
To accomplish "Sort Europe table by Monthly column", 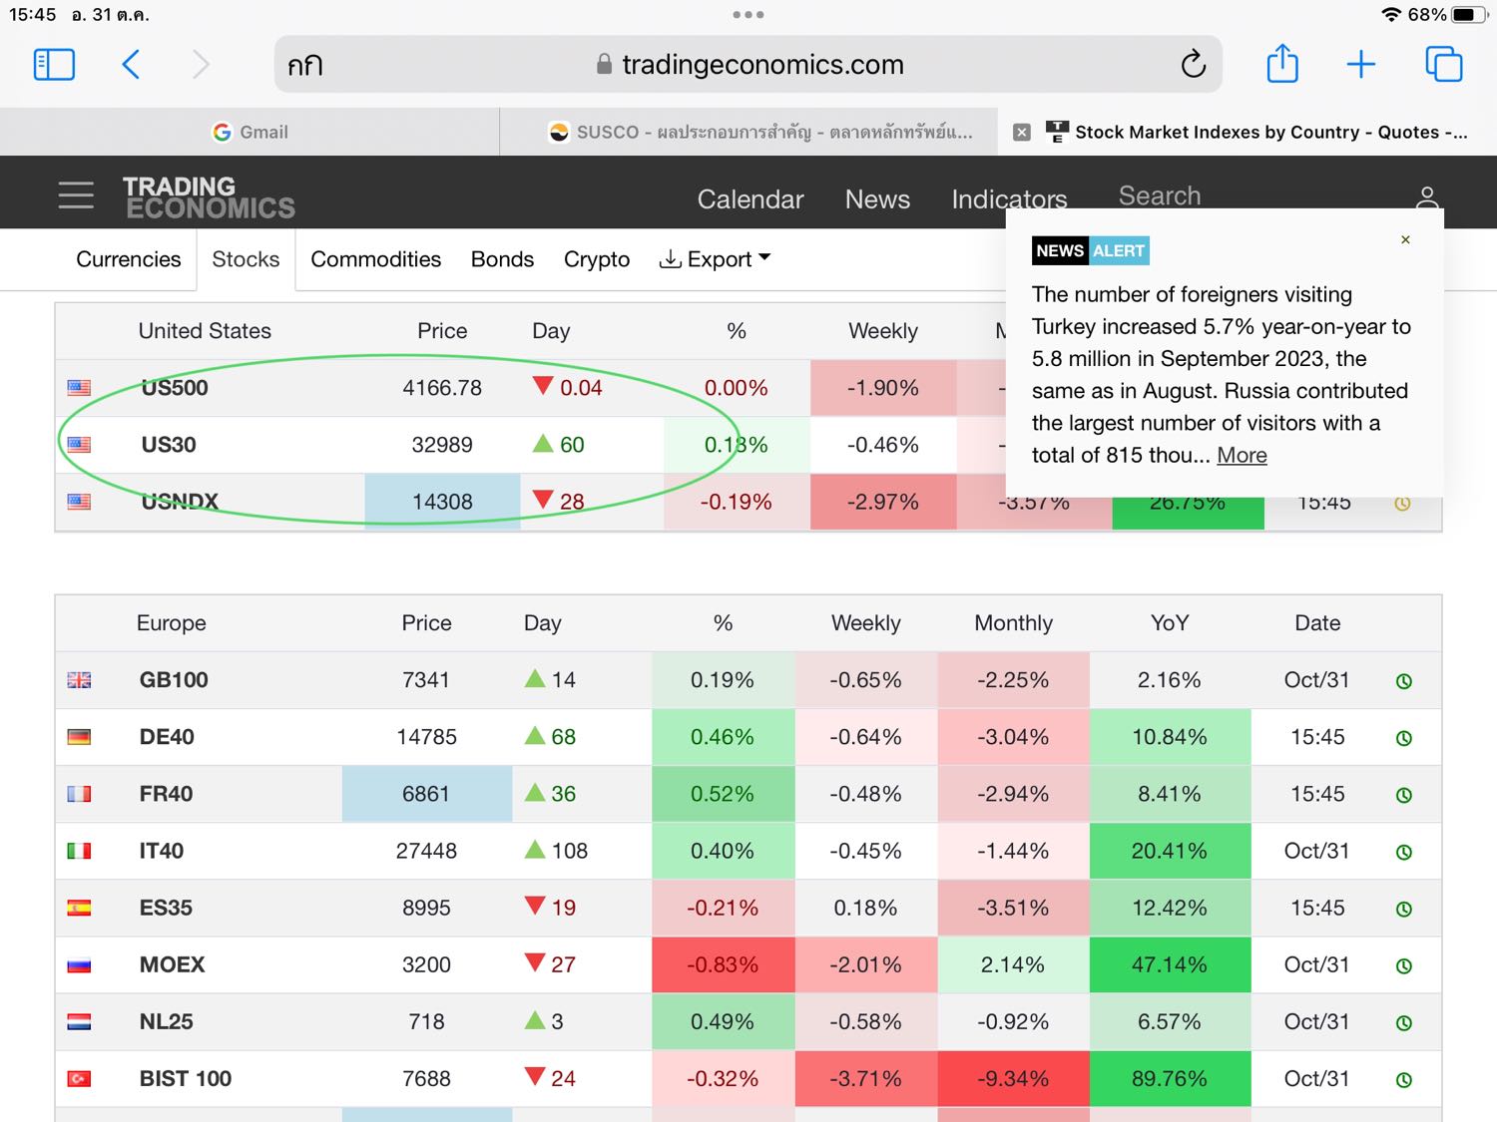I will point(1013,623).
